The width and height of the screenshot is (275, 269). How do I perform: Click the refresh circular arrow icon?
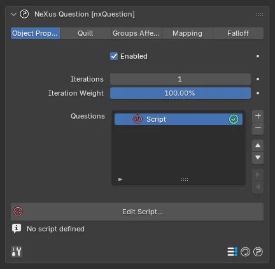245,252
